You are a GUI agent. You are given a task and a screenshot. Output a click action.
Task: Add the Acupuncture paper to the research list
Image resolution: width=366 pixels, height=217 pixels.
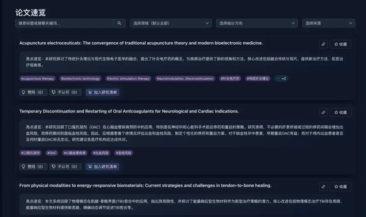[x=102, y=92]
